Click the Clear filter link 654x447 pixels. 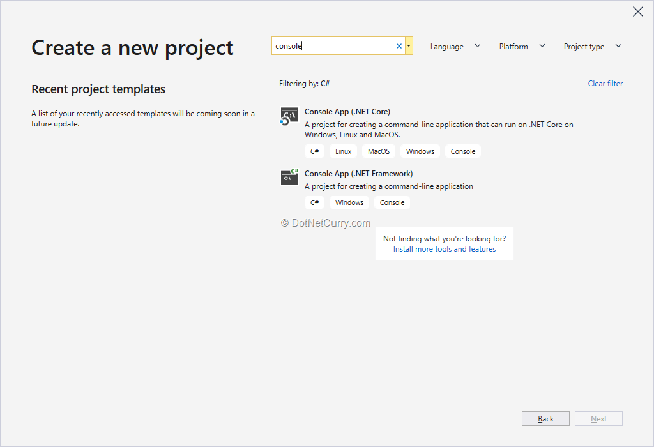[605, 84]
